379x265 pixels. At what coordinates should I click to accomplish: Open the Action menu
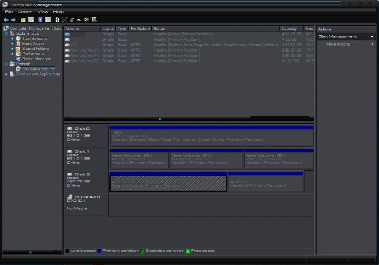click(25, 12)
